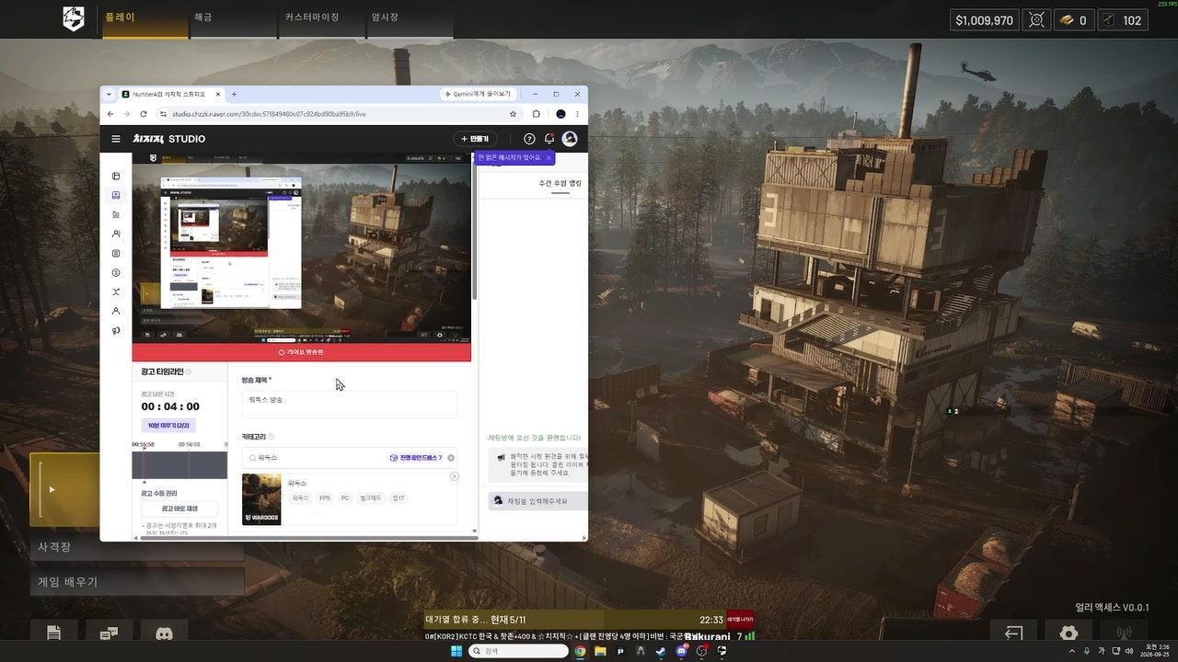Click the game exit door icon
Viewport: 1178px width, 662px height.
(x=1013, y=633)
